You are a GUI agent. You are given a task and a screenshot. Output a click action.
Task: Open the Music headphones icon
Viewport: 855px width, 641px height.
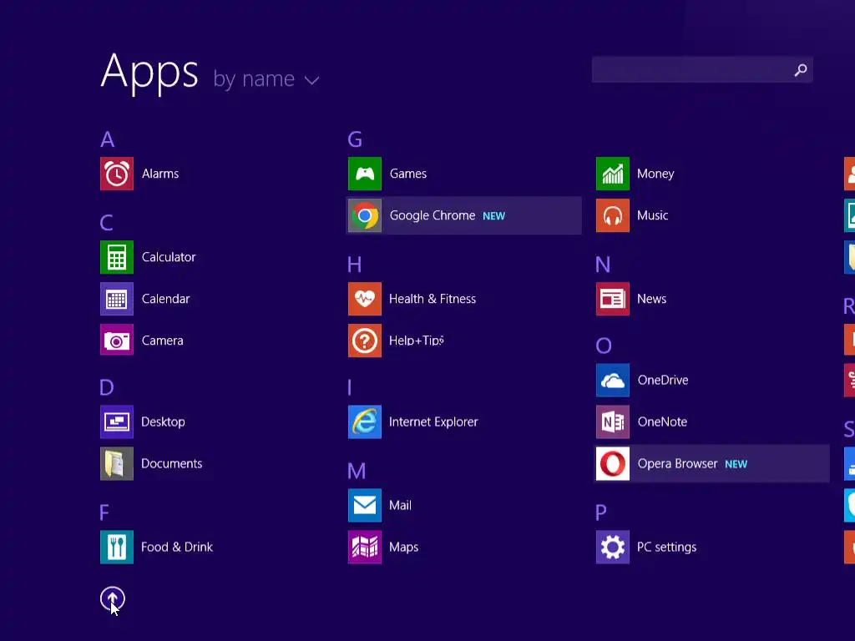click(x=613, y=216)
